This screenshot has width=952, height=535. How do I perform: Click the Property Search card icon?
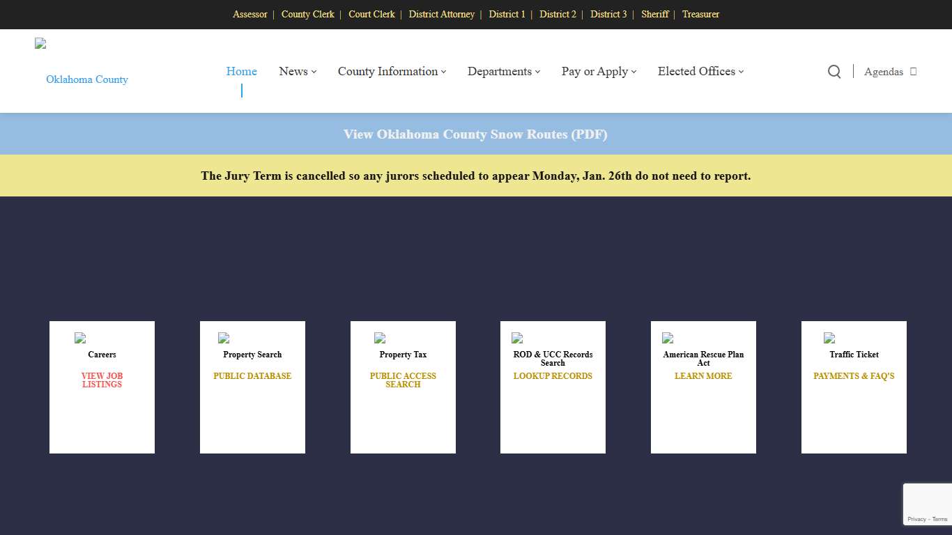tap(224, 339)
